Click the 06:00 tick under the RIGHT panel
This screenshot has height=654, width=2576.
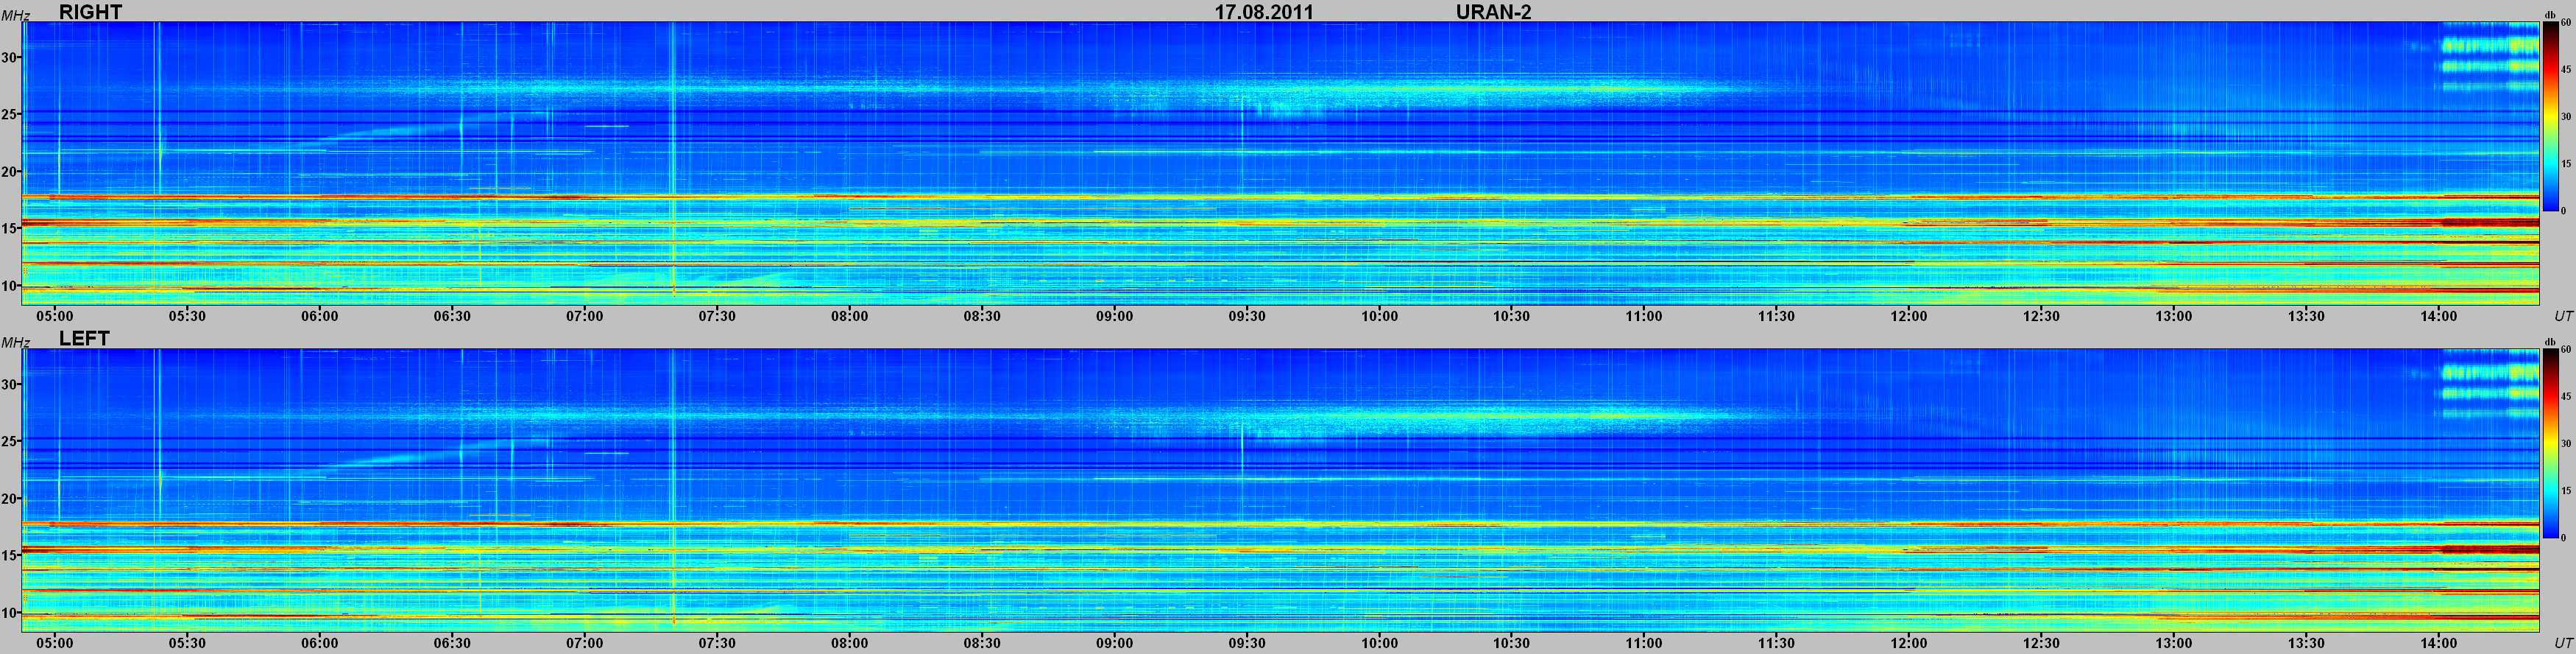pos(320,316)
